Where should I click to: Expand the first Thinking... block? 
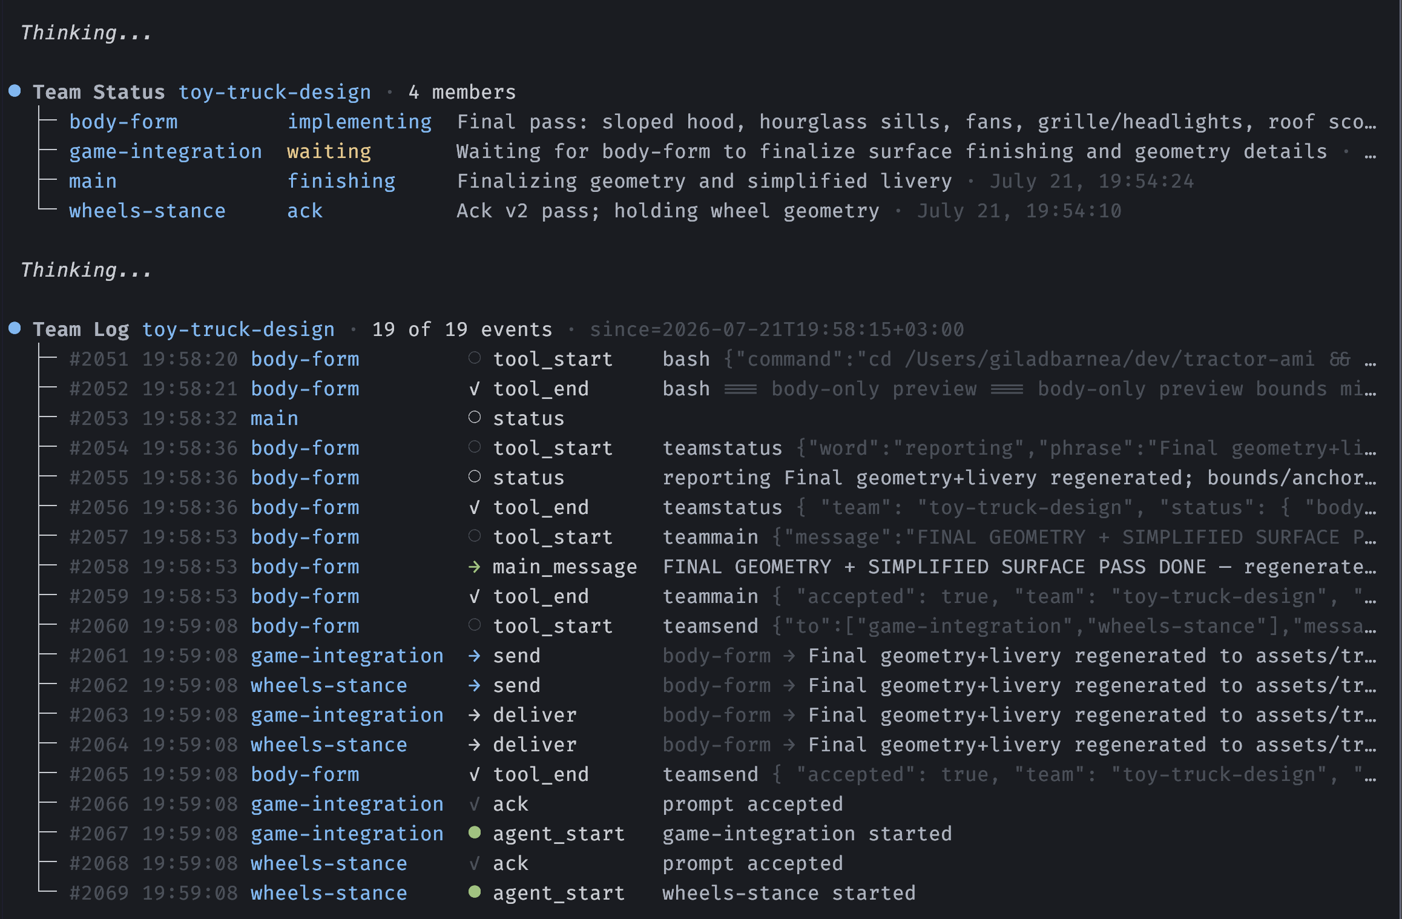coord(86,33)
